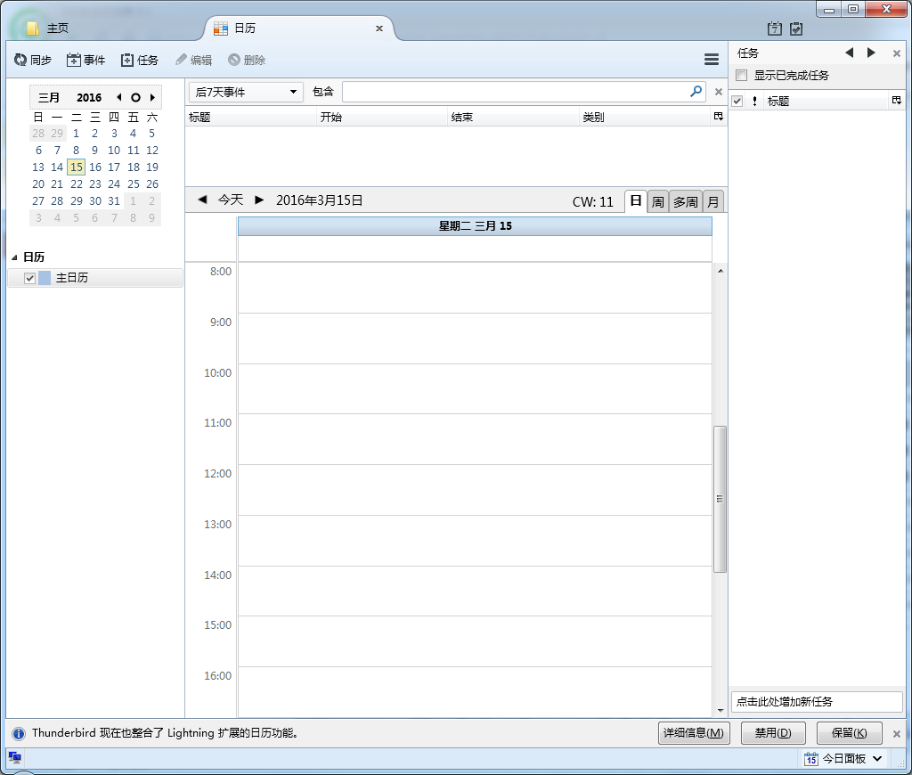Open the hamburger application menu
The width and height of the screenshot is (912, 775).
(712, 60)
